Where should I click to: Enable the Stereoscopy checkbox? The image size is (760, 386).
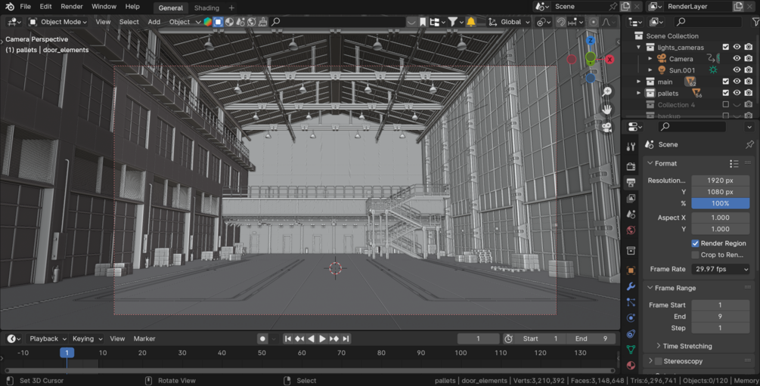658,361
